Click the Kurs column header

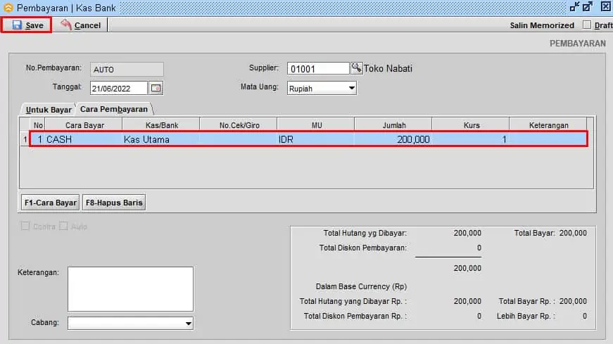[471, 125]
